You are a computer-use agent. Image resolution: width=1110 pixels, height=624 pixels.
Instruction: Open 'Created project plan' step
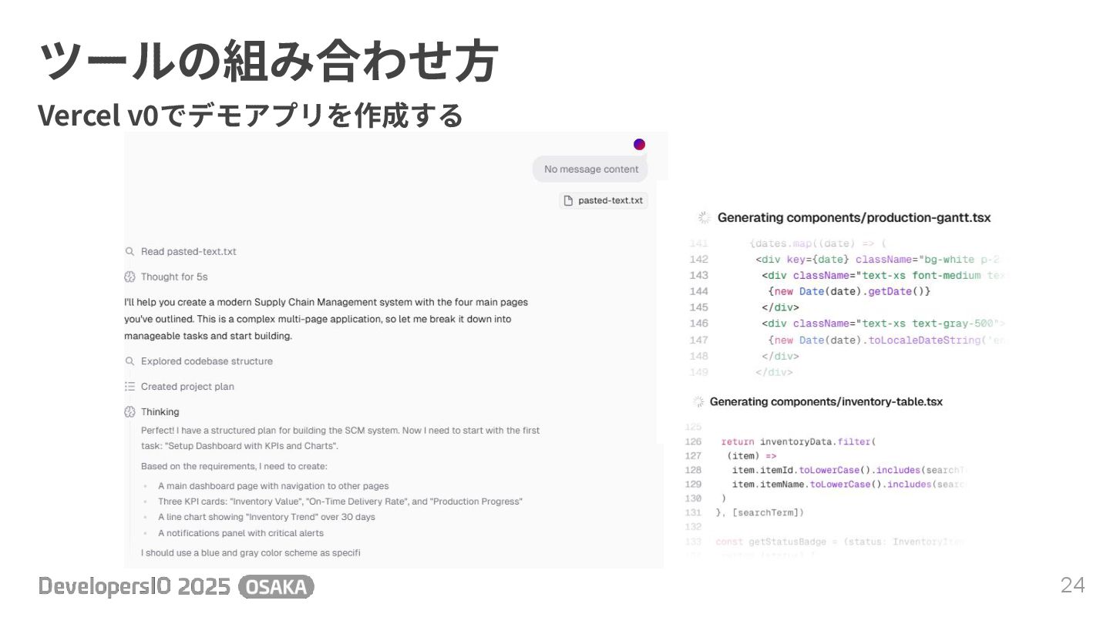pyautogui.click(x=187, y=387)
